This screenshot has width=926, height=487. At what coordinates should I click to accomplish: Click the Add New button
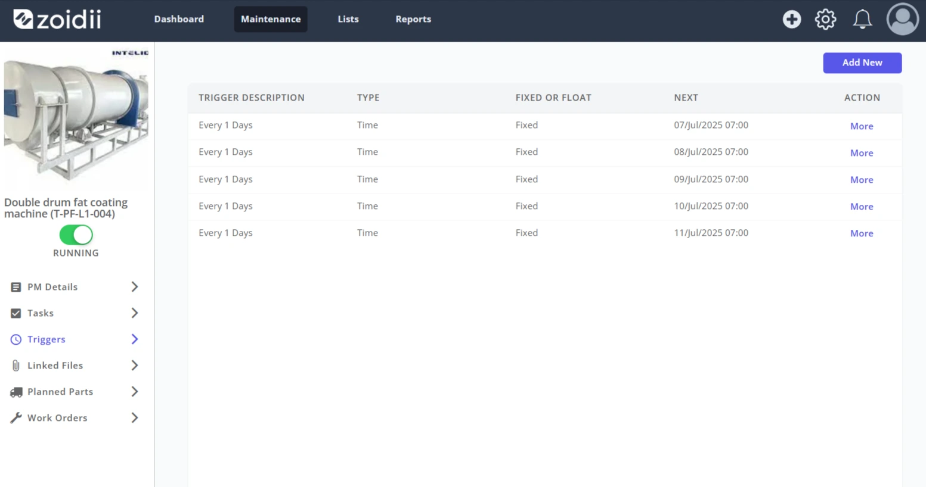point(862,63)
